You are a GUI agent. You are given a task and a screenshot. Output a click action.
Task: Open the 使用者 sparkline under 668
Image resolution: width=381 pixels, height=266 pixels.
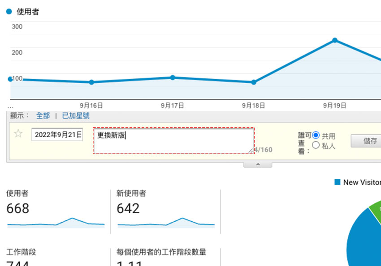[56, 223]
